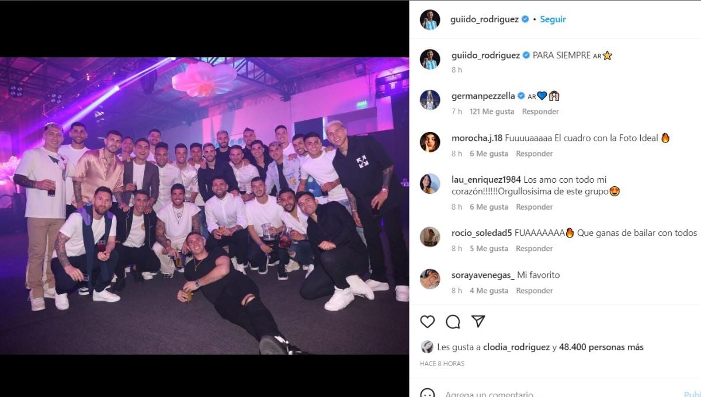This screenshot has height=397, width=701.
Task: Open rocio_soledad5's profile avatar
Action: click(430, 236)
